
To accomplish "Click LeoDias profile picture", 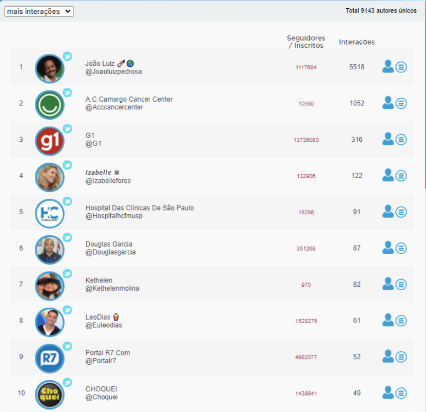I will (49, 322).
